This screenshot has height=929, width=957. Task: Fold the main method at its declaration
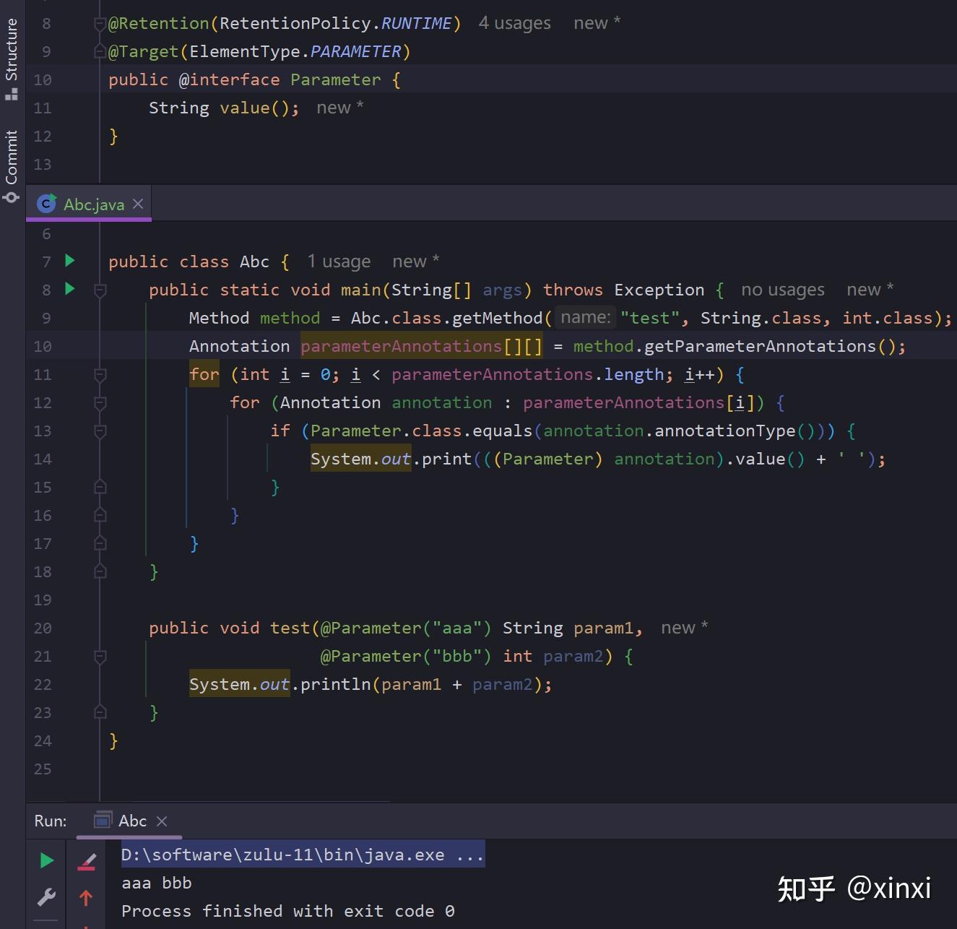coord(100,290)
